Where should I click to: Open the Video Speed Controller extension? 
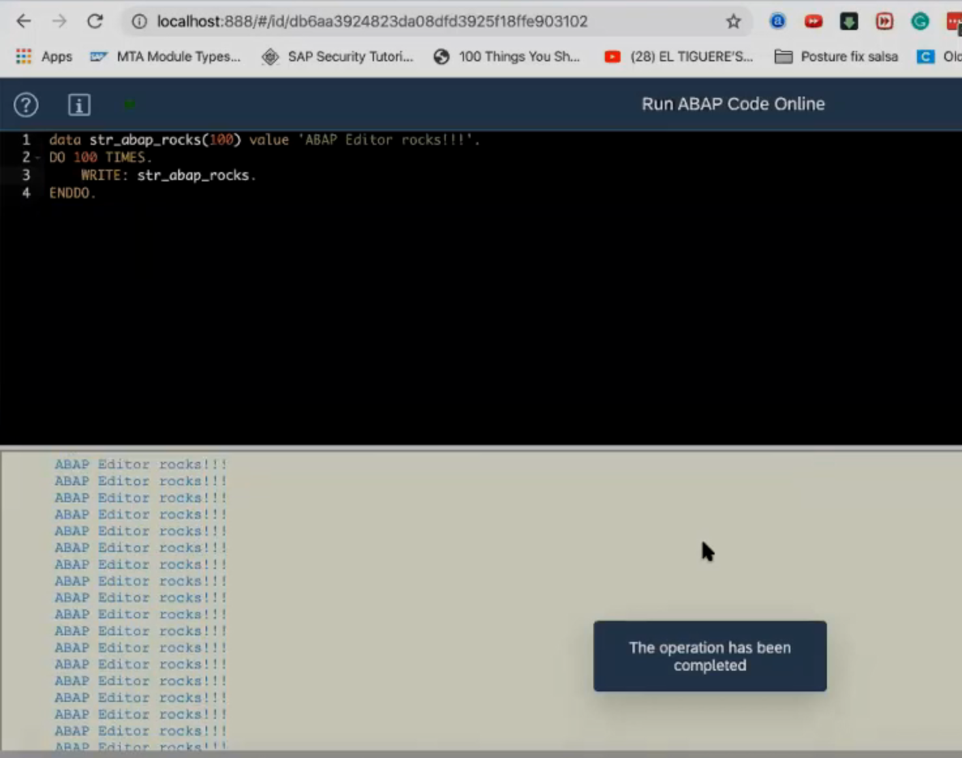tap(884, 21)
